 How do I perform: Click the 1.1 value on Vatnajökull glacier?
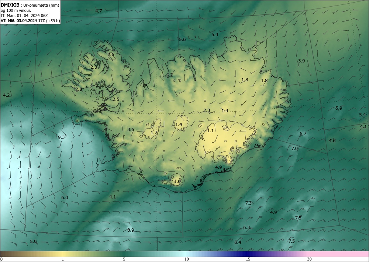(210, 130)
